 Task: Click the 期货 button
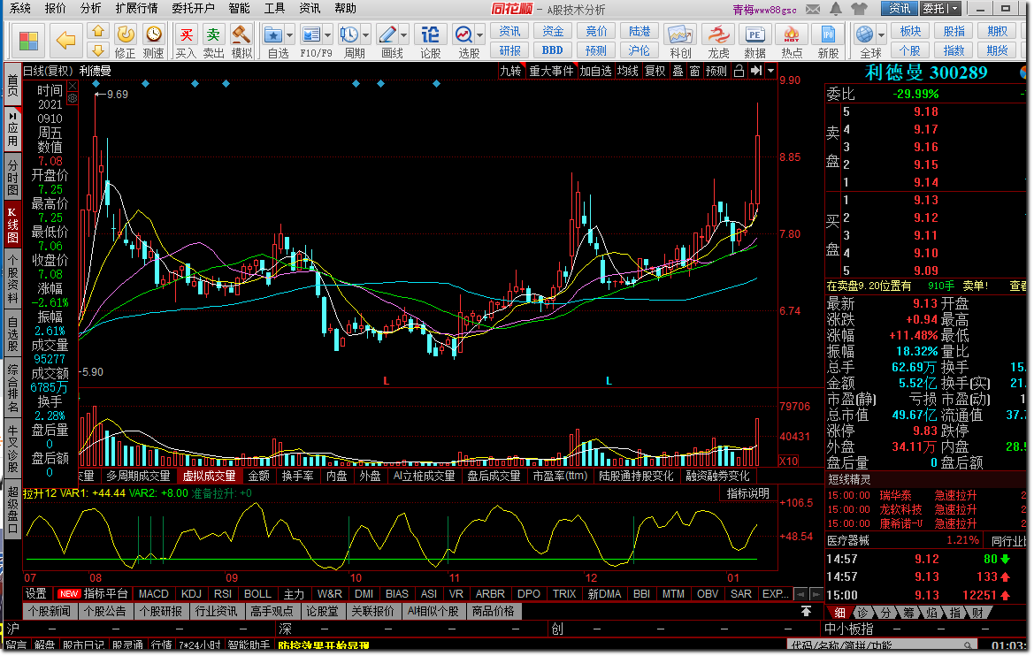tap(997, 50)
